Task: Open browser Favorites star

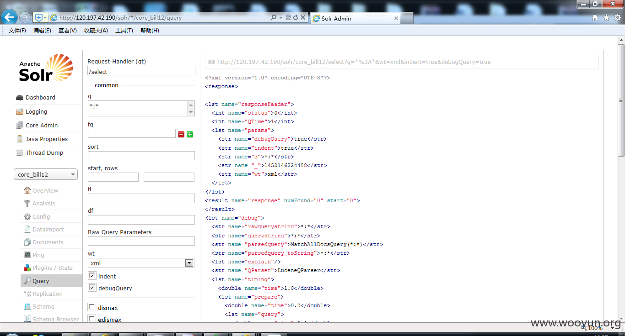Action: (x=607, y=18)
